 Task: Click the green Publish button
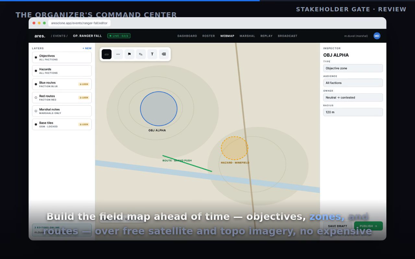click(x=368, y=226)
